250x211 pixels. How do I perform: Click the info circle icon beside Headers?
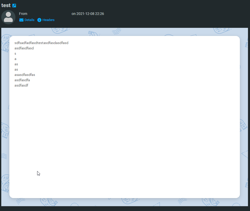(x=39, y=20)
